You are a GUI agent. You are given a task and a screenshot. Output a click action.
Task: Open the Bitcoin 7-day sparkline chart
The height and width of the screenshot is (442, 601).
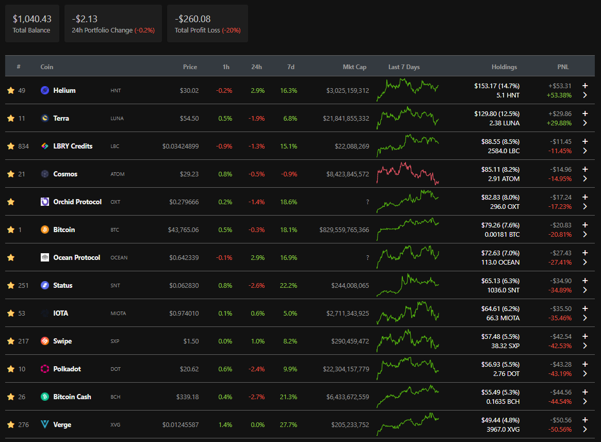click(x=408, y=229)
